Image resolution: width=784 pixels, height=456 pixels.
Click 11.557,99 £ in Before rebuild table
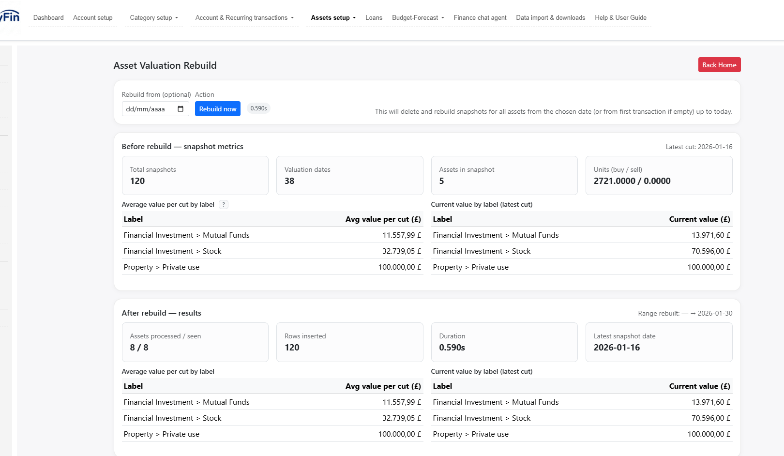(x=402, y=235)
